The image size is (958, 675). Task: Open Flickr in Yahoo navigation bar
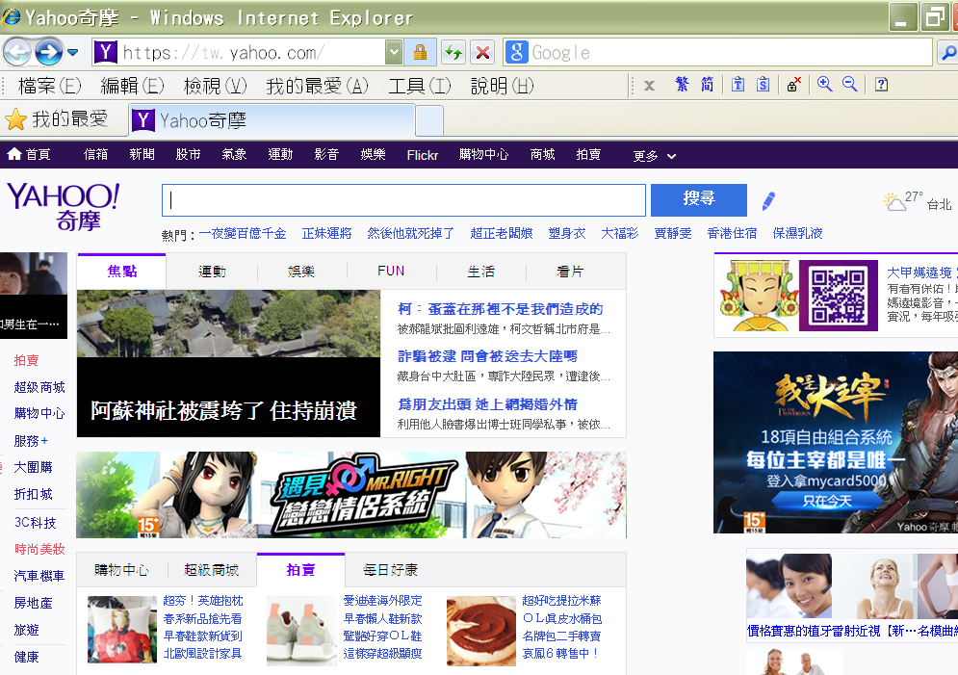click(422, 155)
